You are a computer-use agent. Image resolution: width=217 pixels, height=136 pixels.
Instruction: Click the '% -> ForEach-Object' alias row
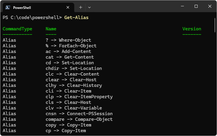point(71,46)
